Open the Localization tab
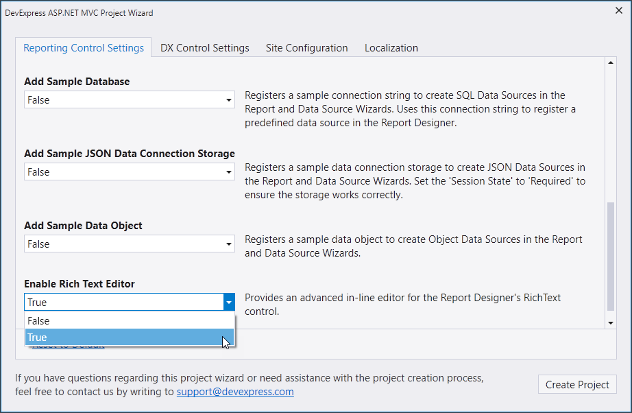 (x=391, y=47)
